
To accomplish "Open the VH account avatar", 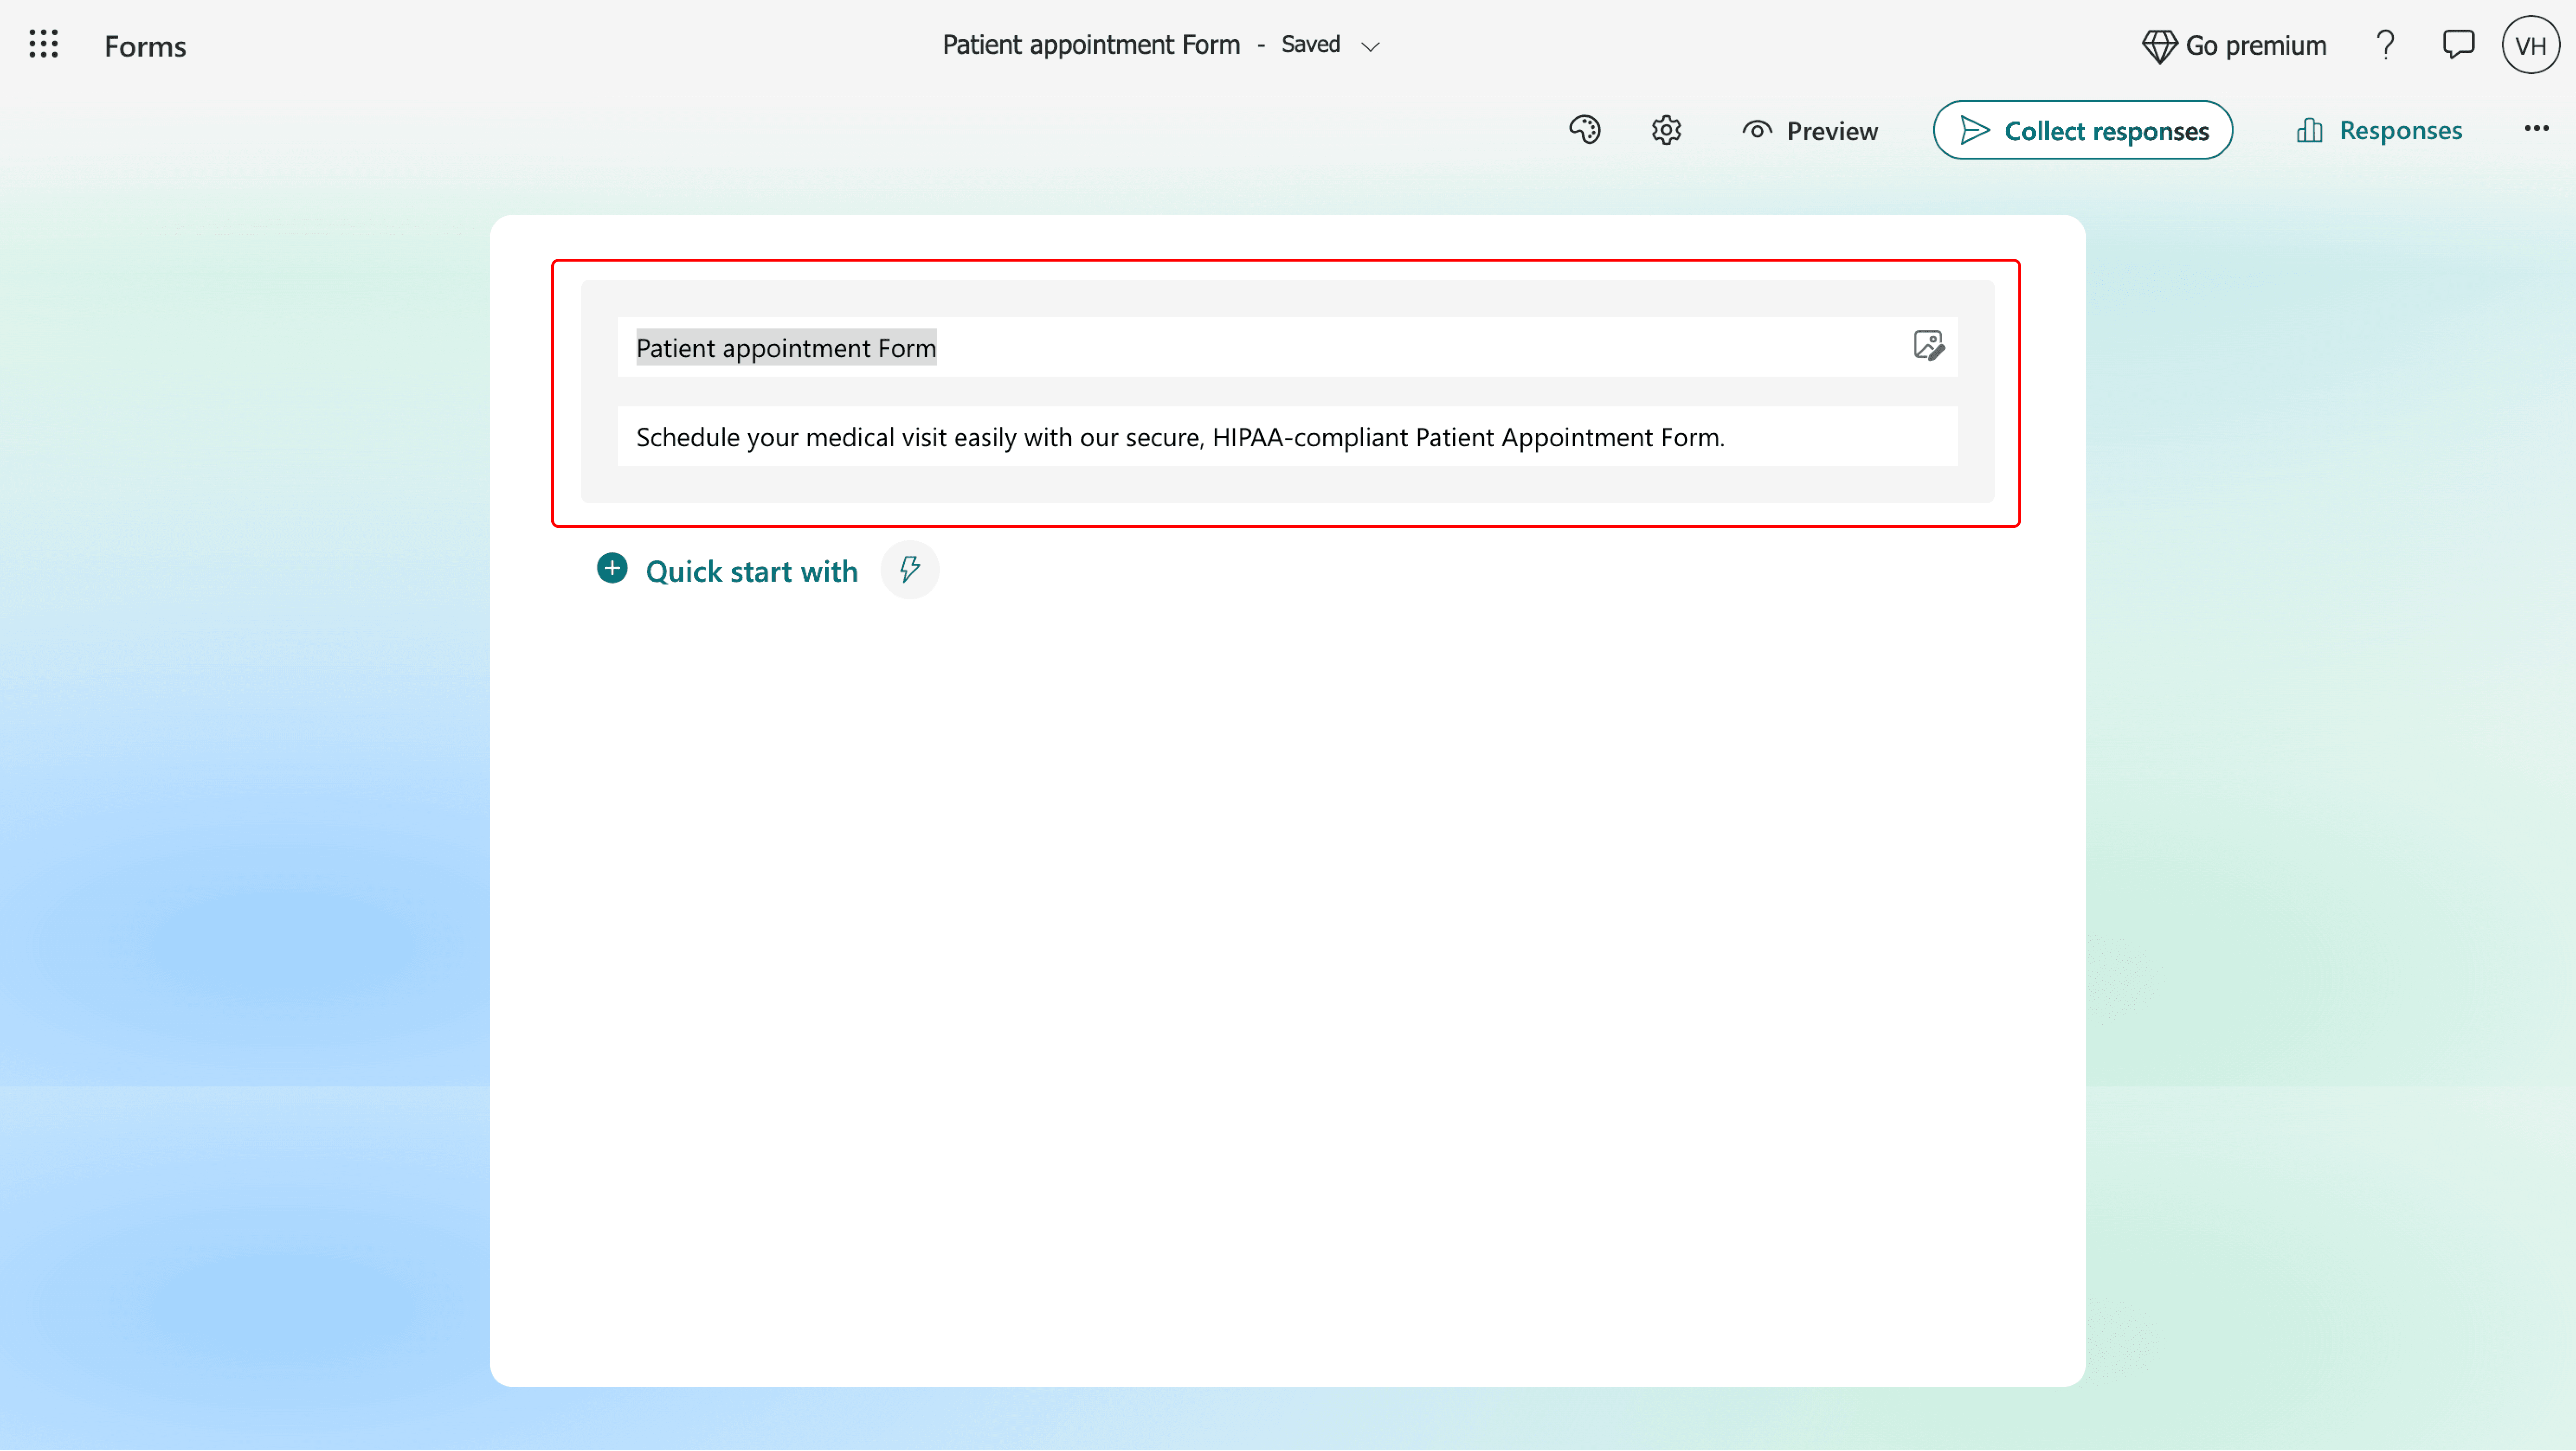I will click(x=2530, y=45).
